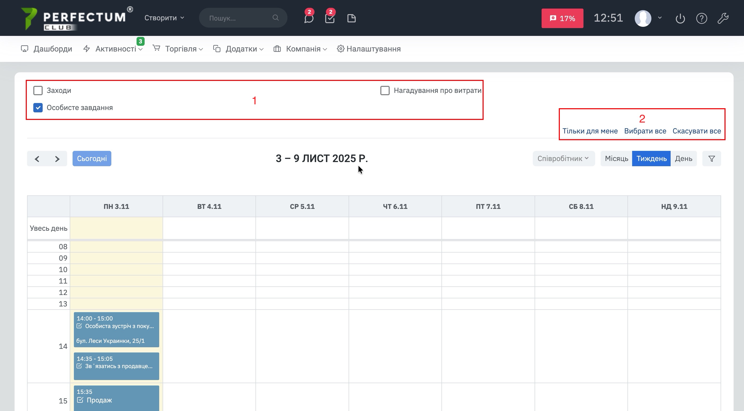Open the Створити dropdown menu
744x411 pixels.
point(164,18)
